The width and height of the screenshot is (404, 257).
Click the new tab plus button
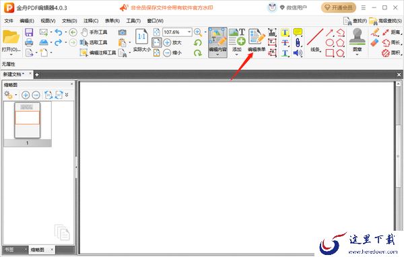pos(37,75)
